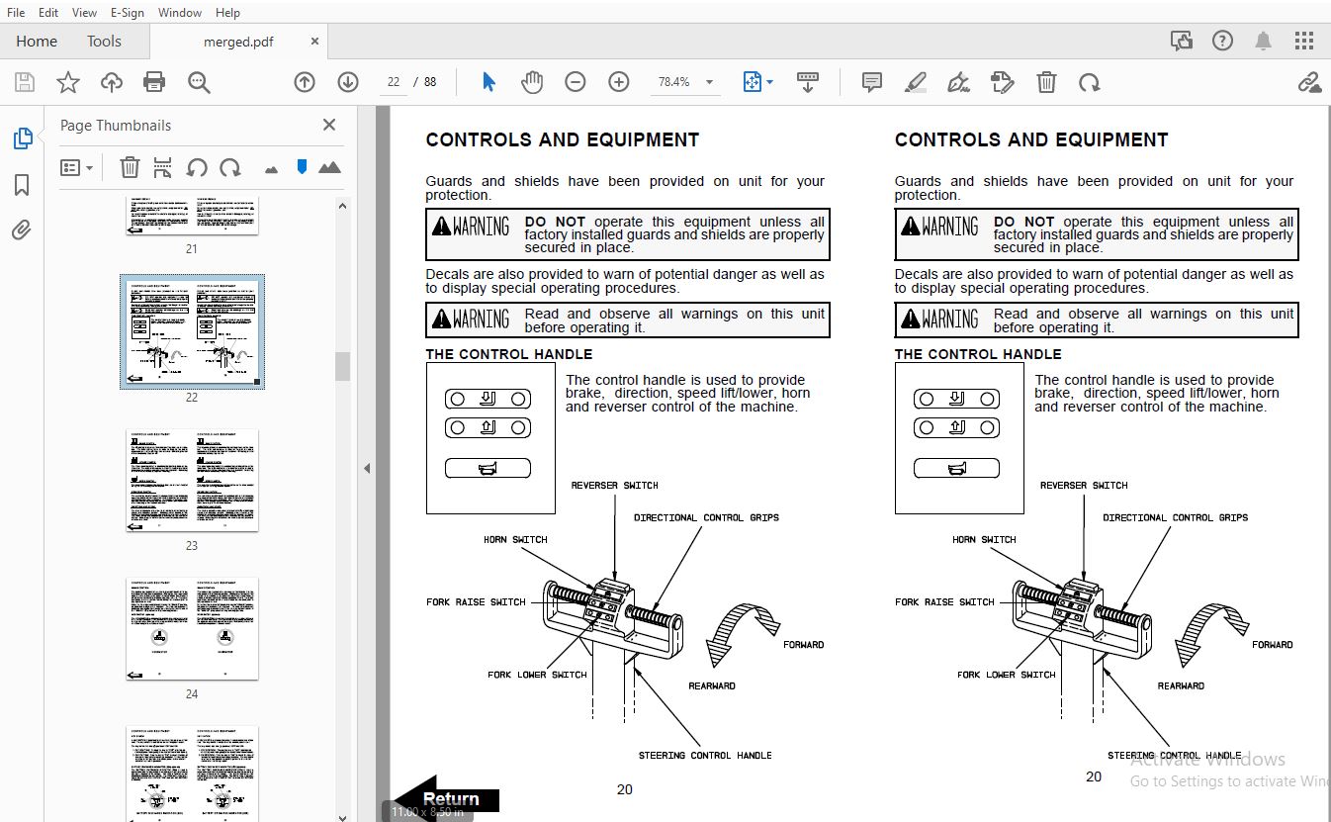This screenshot has height=822, width=1331.
Task: Switch to the Tools tab
Action: pos(104,42)
